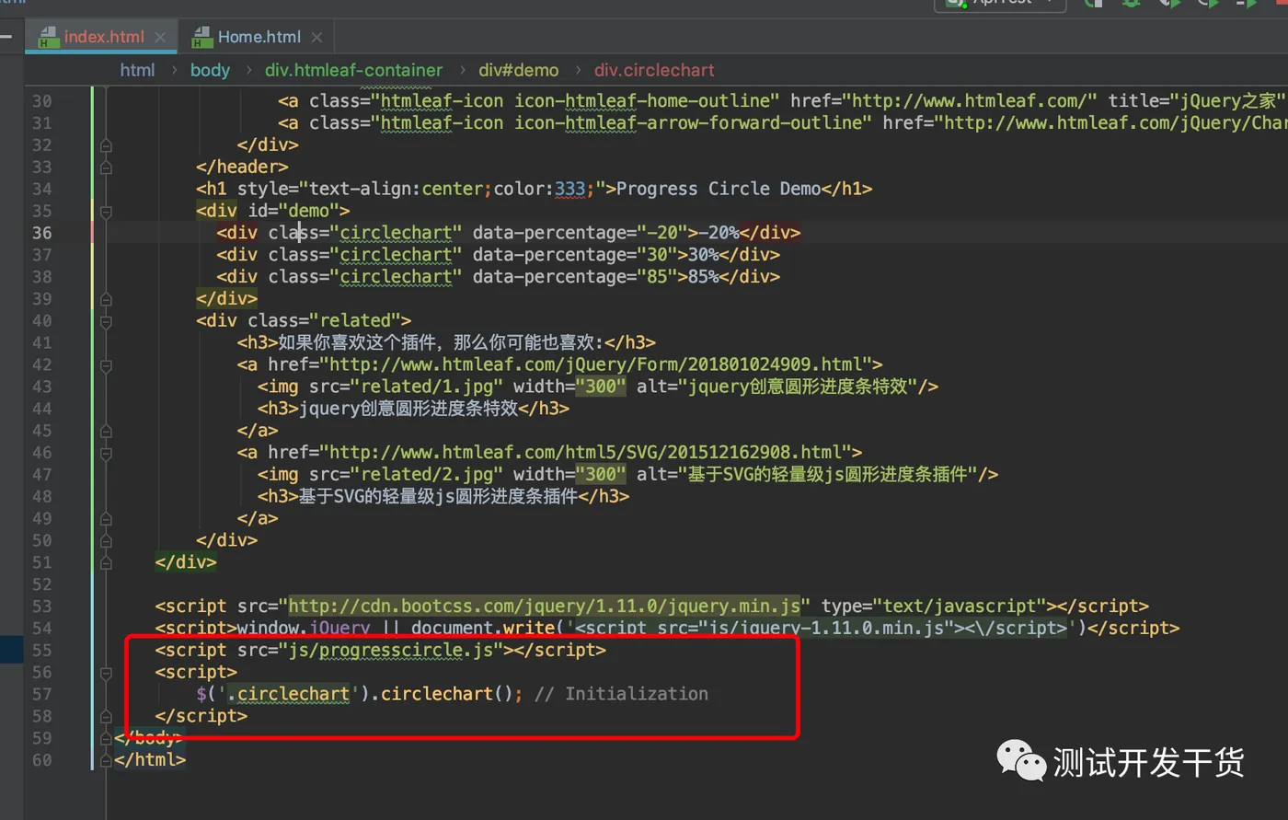Click 'Progress Circle Demo' heading text
Screen dimensions: 1288x820
point(719,189)
